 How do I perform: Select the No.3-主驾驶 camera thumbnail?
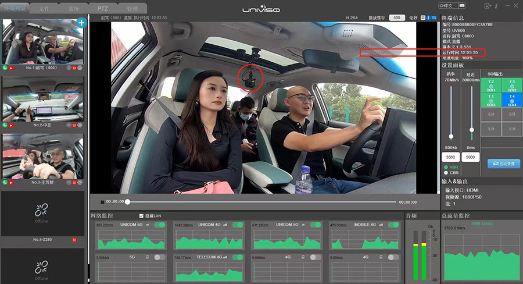(x=42, y=157)
